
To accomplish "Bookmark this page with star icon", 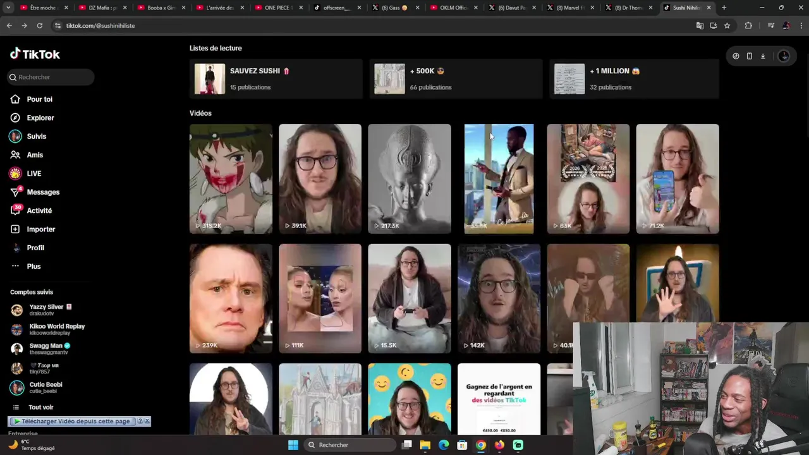I will click(x=727, y=25).
